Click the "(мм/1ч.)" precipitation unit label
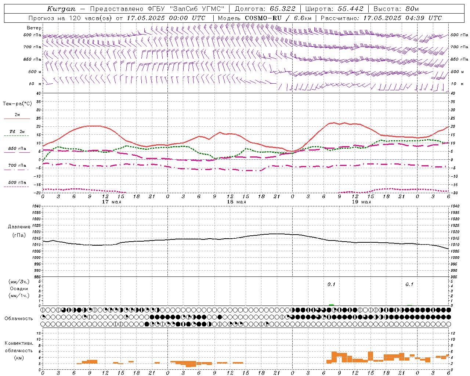470x376 pixels. 19,295
